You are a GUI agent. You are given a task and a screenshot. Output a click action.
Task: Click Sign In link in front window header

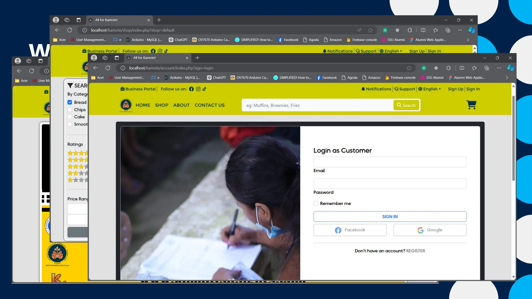pos(473,89)
